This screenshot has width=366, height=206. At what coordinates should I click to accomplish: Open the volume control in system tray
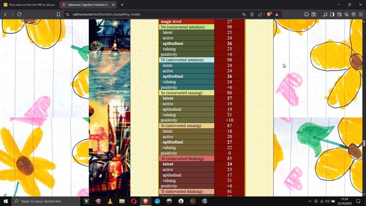[327, 201]
